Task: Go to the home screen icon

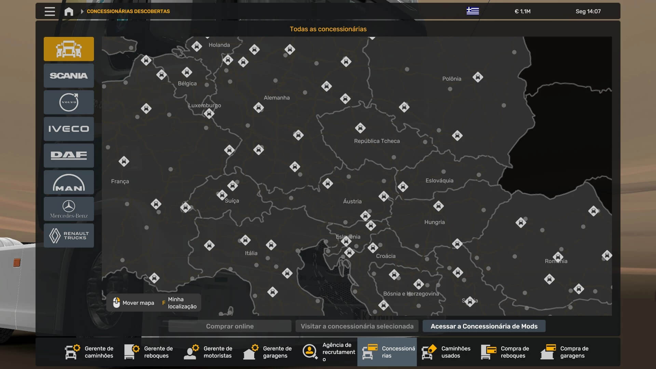Action: coord(69,11)
